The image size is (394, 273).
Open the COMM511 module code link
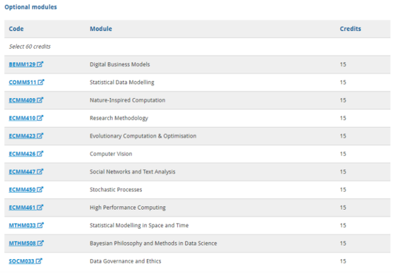tap(22, 82)
